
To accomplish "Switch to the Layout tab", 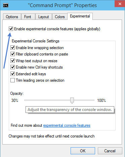I will (x=44, y=17).
